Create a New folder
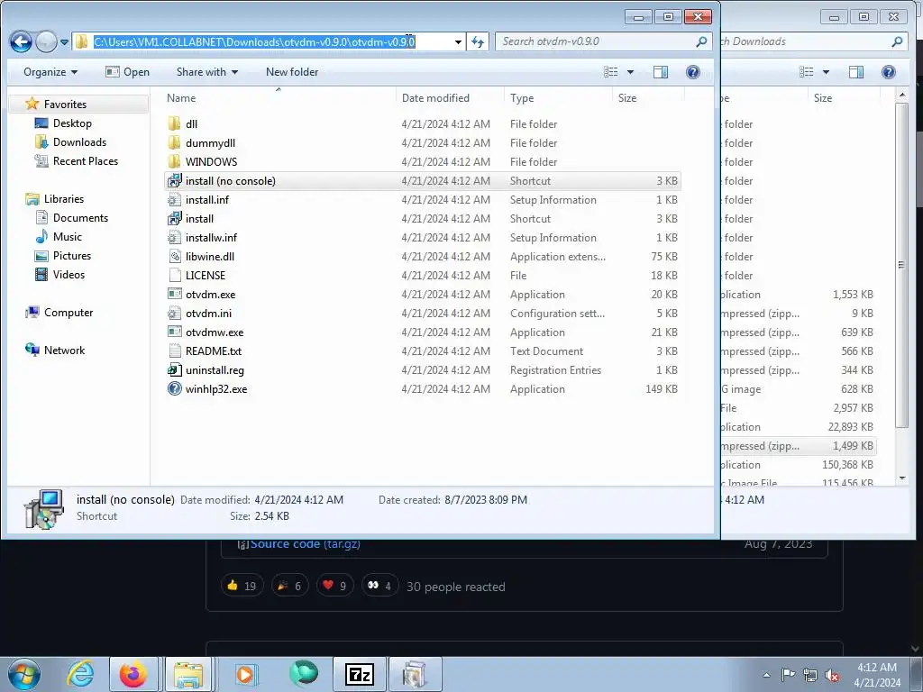This screenshot has height=692, width=923. tap(292, 72)
